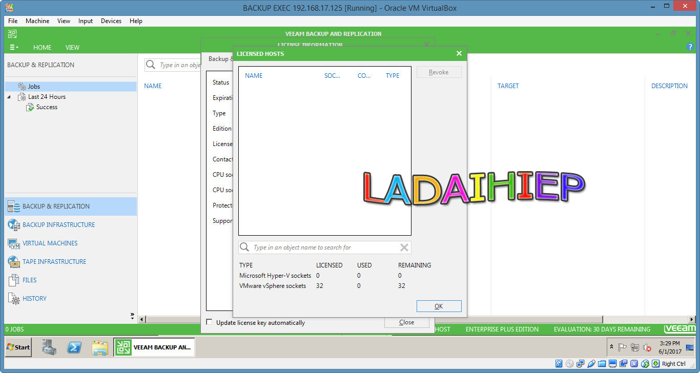This screenshot has width=700, height=373.
Task: Select the Success node icon
Action: click(30, 107)
